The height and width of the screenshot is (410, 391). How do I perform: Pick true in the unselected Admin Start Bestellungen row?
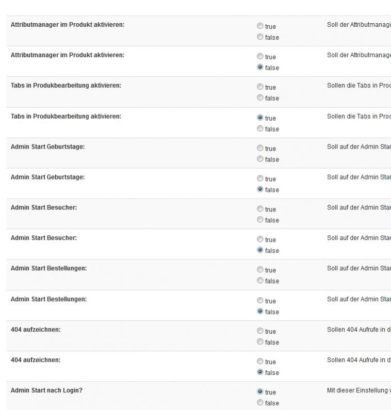pyautogui.click(x=260, y=270)
